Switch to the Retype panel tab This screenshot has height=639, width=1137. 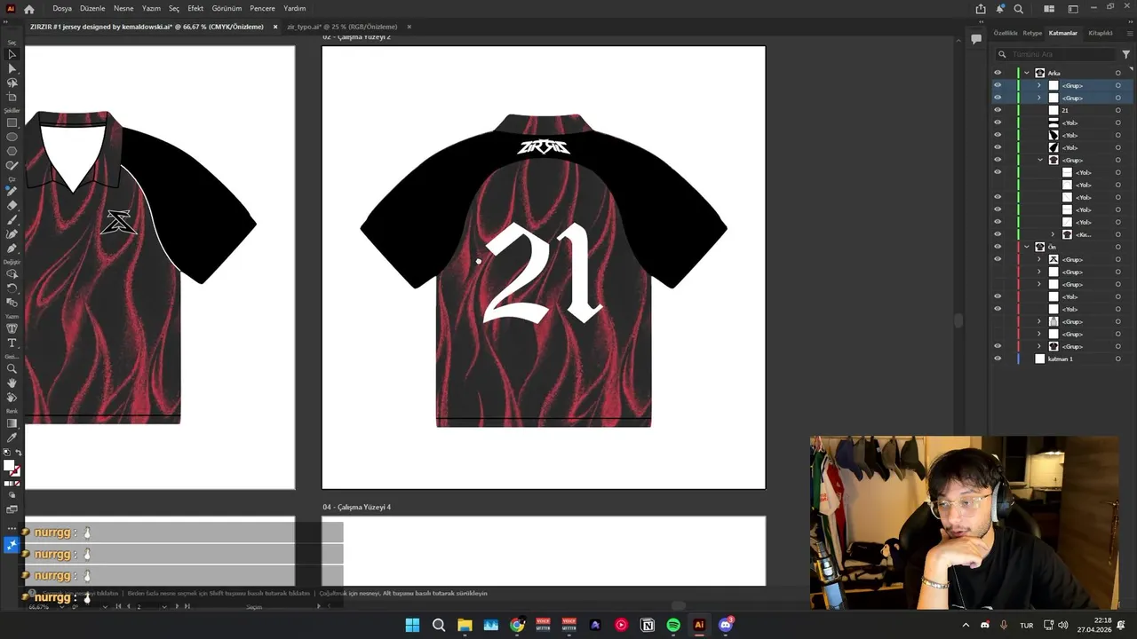(1032, 33)
